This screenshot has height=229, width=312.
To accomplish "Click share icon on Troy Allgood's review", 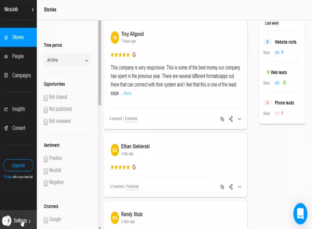I will pos(231,119).
